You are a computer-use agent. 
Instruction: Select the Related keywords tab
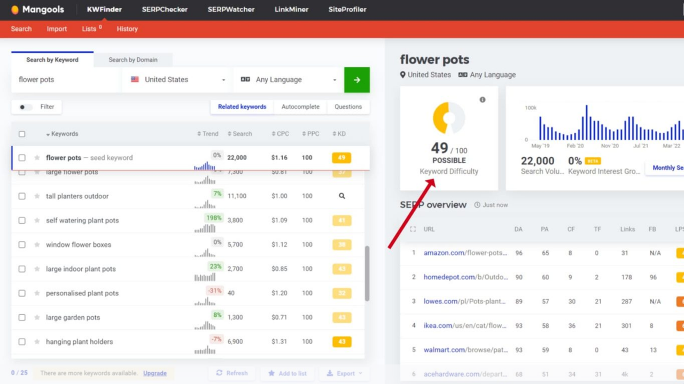(242, 107)
